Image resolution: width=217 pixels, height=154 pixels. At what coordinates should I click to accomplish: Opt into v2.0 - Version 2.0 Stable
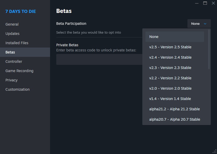[x=174, y=88]
